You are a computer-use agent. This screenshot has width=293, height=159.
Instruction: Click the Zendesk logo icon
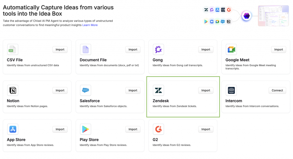(158, 91)
